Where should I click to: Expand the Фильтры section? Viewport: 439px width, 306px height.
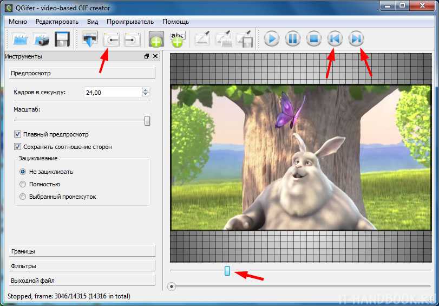(x=82, y=266)
